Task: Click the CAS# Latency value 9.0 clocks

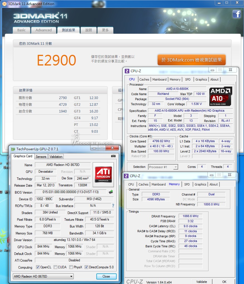Action: 190,226
